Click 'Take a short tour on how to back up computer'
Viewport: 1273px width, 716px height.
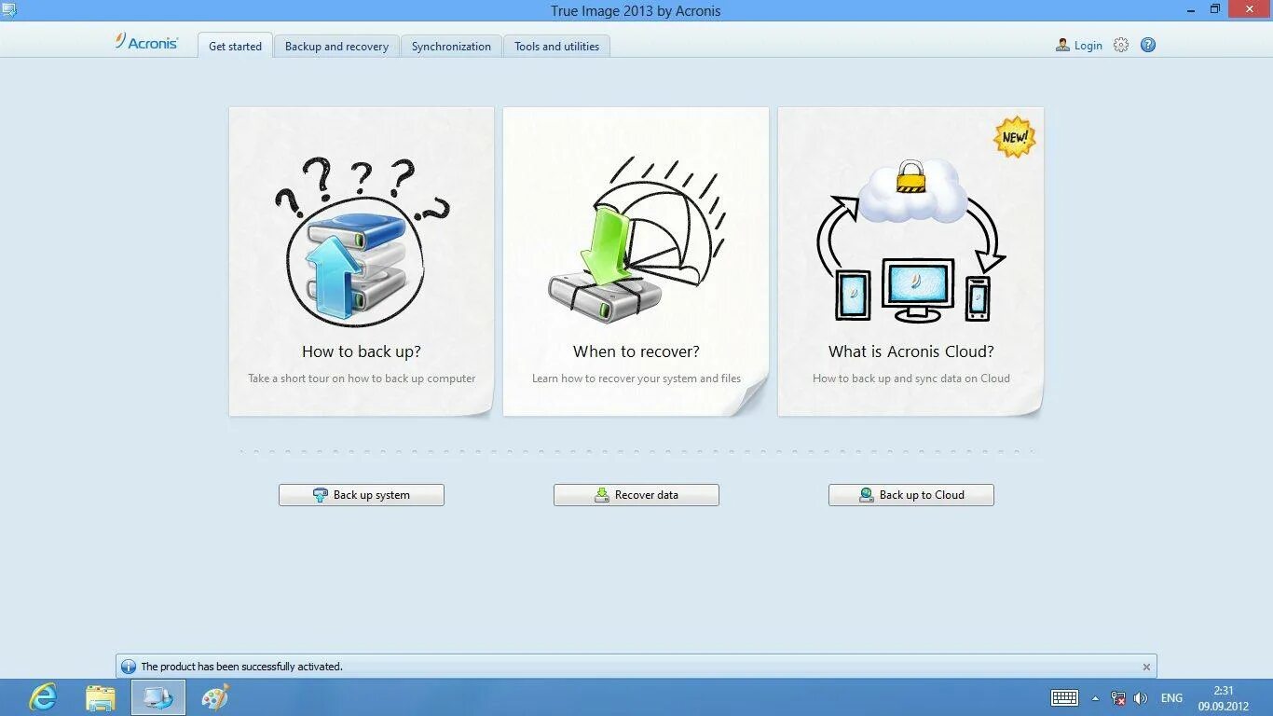tap(362, 379)
